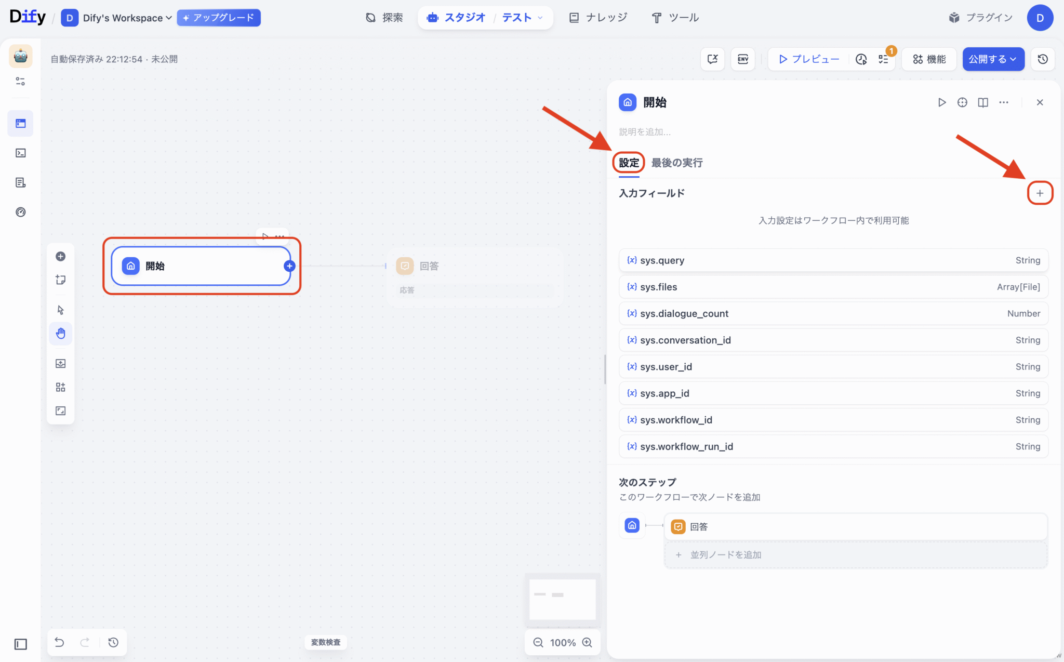1064x662 pixels.
Task: Select the pointer mode tool
Action: click(x=61, y=310)
